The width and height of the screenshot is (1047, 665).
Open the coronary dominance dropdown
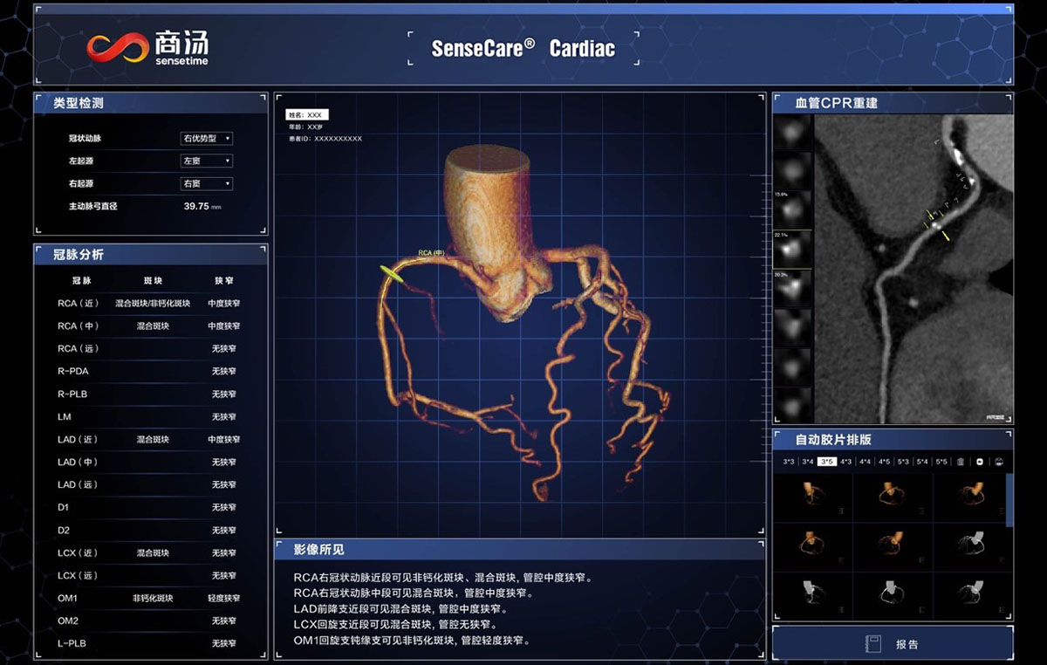(x=207, y=139)
